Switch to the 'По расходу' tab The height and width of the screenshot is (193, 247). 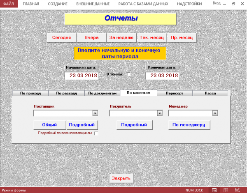66,93
